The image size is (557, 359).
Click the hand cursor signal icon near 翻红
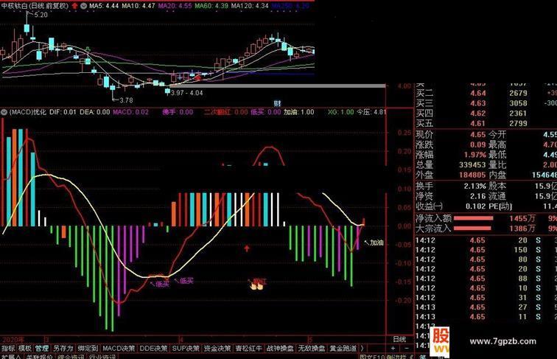click(x=256, y=285)
